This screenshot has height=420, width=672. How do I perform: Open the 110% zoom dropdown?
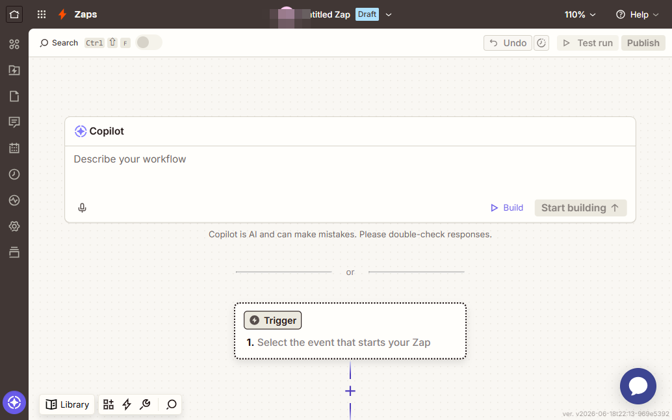pos(580,14)
